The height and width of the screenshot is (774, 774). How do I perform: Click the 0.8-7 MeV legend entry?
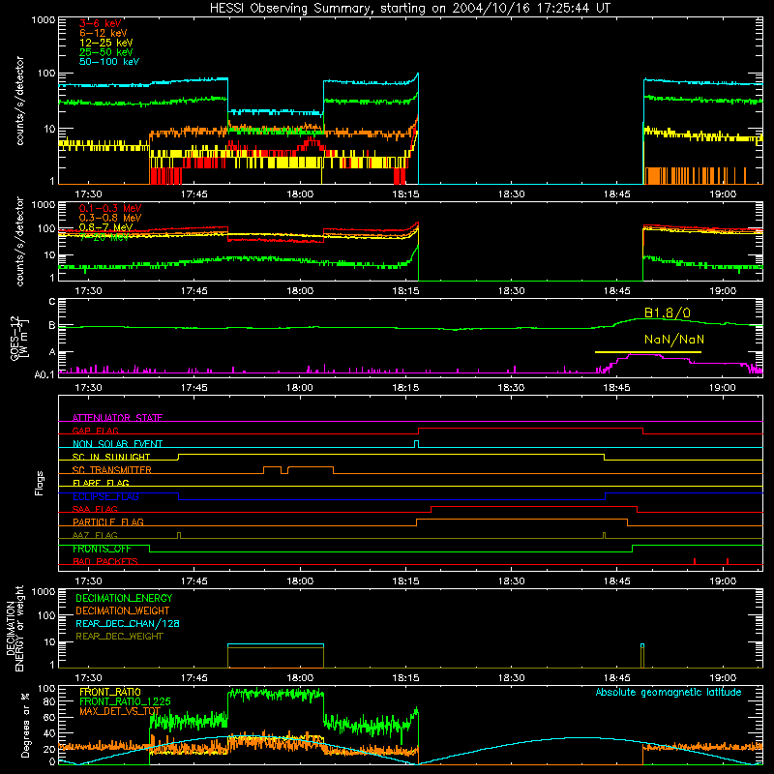[x=105, y=227]
